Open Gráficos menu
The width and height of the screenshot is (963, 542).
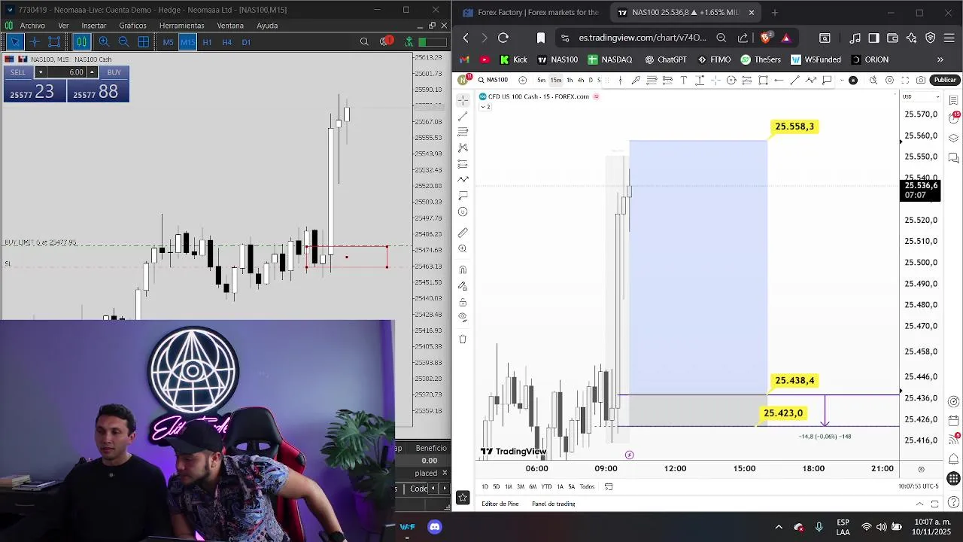tap(132, 26)
